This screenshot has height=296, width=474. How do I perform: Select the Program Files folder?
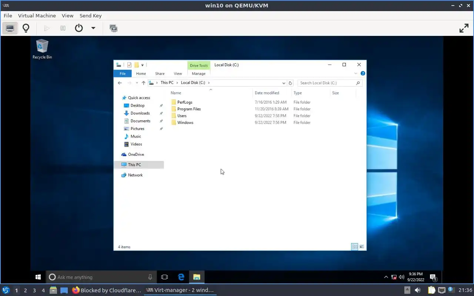coord(189,109)
